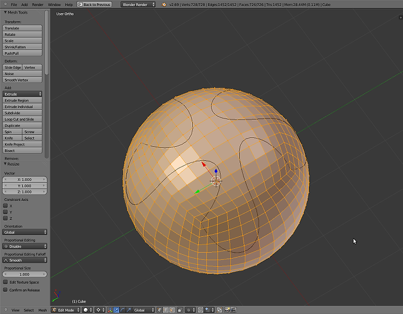Open the 3D view editor type icon at bottom left
The height and width of the screenshot is (314, 403).
coord(6,310)
